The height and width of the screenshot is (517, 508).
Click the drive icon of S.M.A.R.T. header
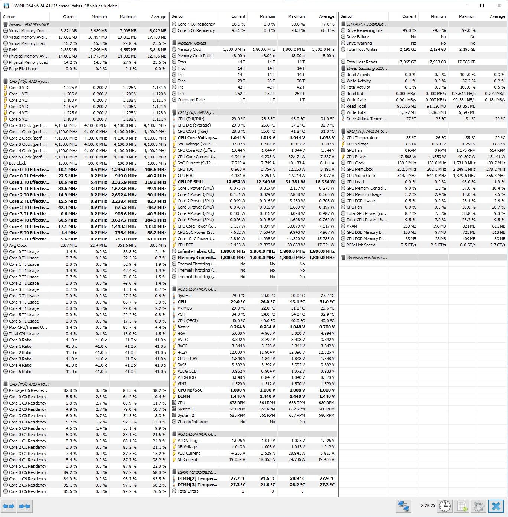point(343,24)
